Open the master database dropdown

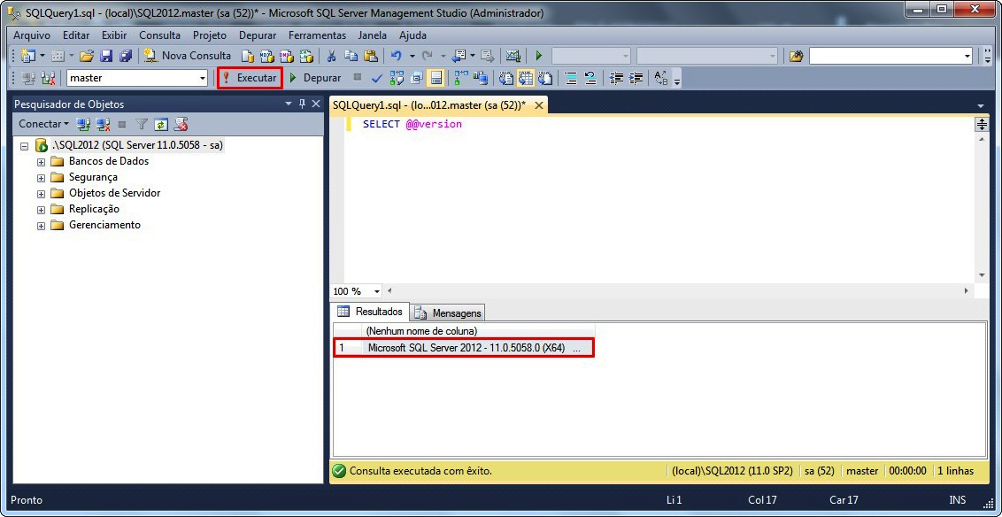(x=202, y=78)
